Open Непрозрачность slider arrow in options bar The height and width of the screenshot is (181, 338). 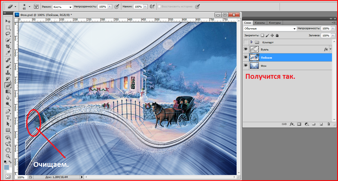coord(110,7)
